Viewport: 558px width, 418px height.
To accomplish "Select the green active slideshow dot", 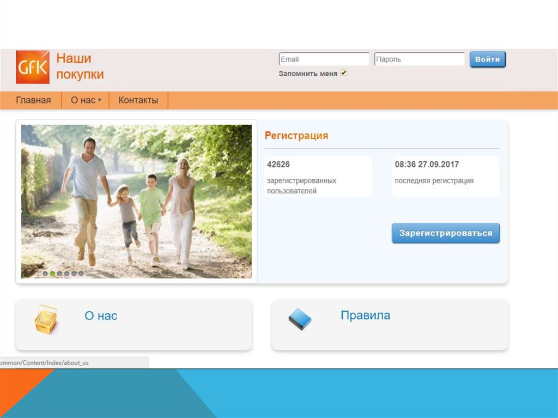I will [x=52, y=274].
